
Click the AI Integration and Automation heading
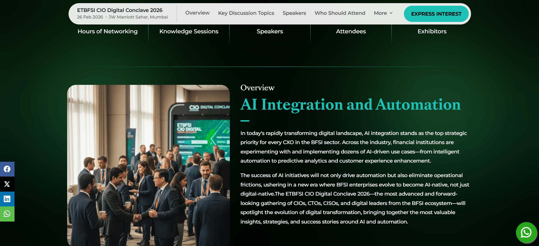click(x=350, y=104)
